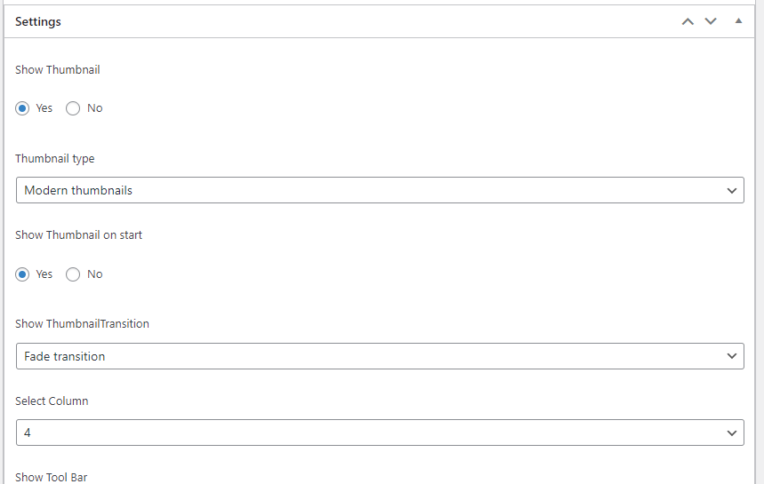This screenshot has height=484, width=764.
Task: Click the Show Thumbnail on start label
Action: pos(79,235)
